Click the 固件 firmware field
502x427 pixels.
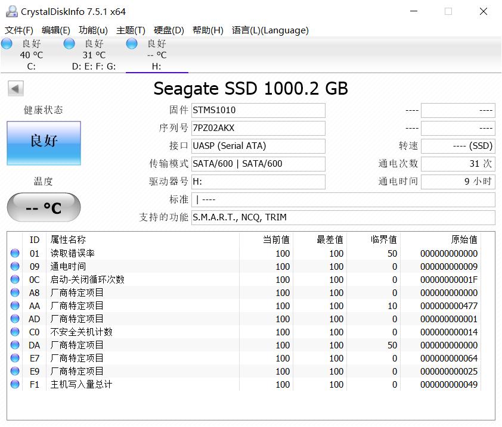coord(258,110)
